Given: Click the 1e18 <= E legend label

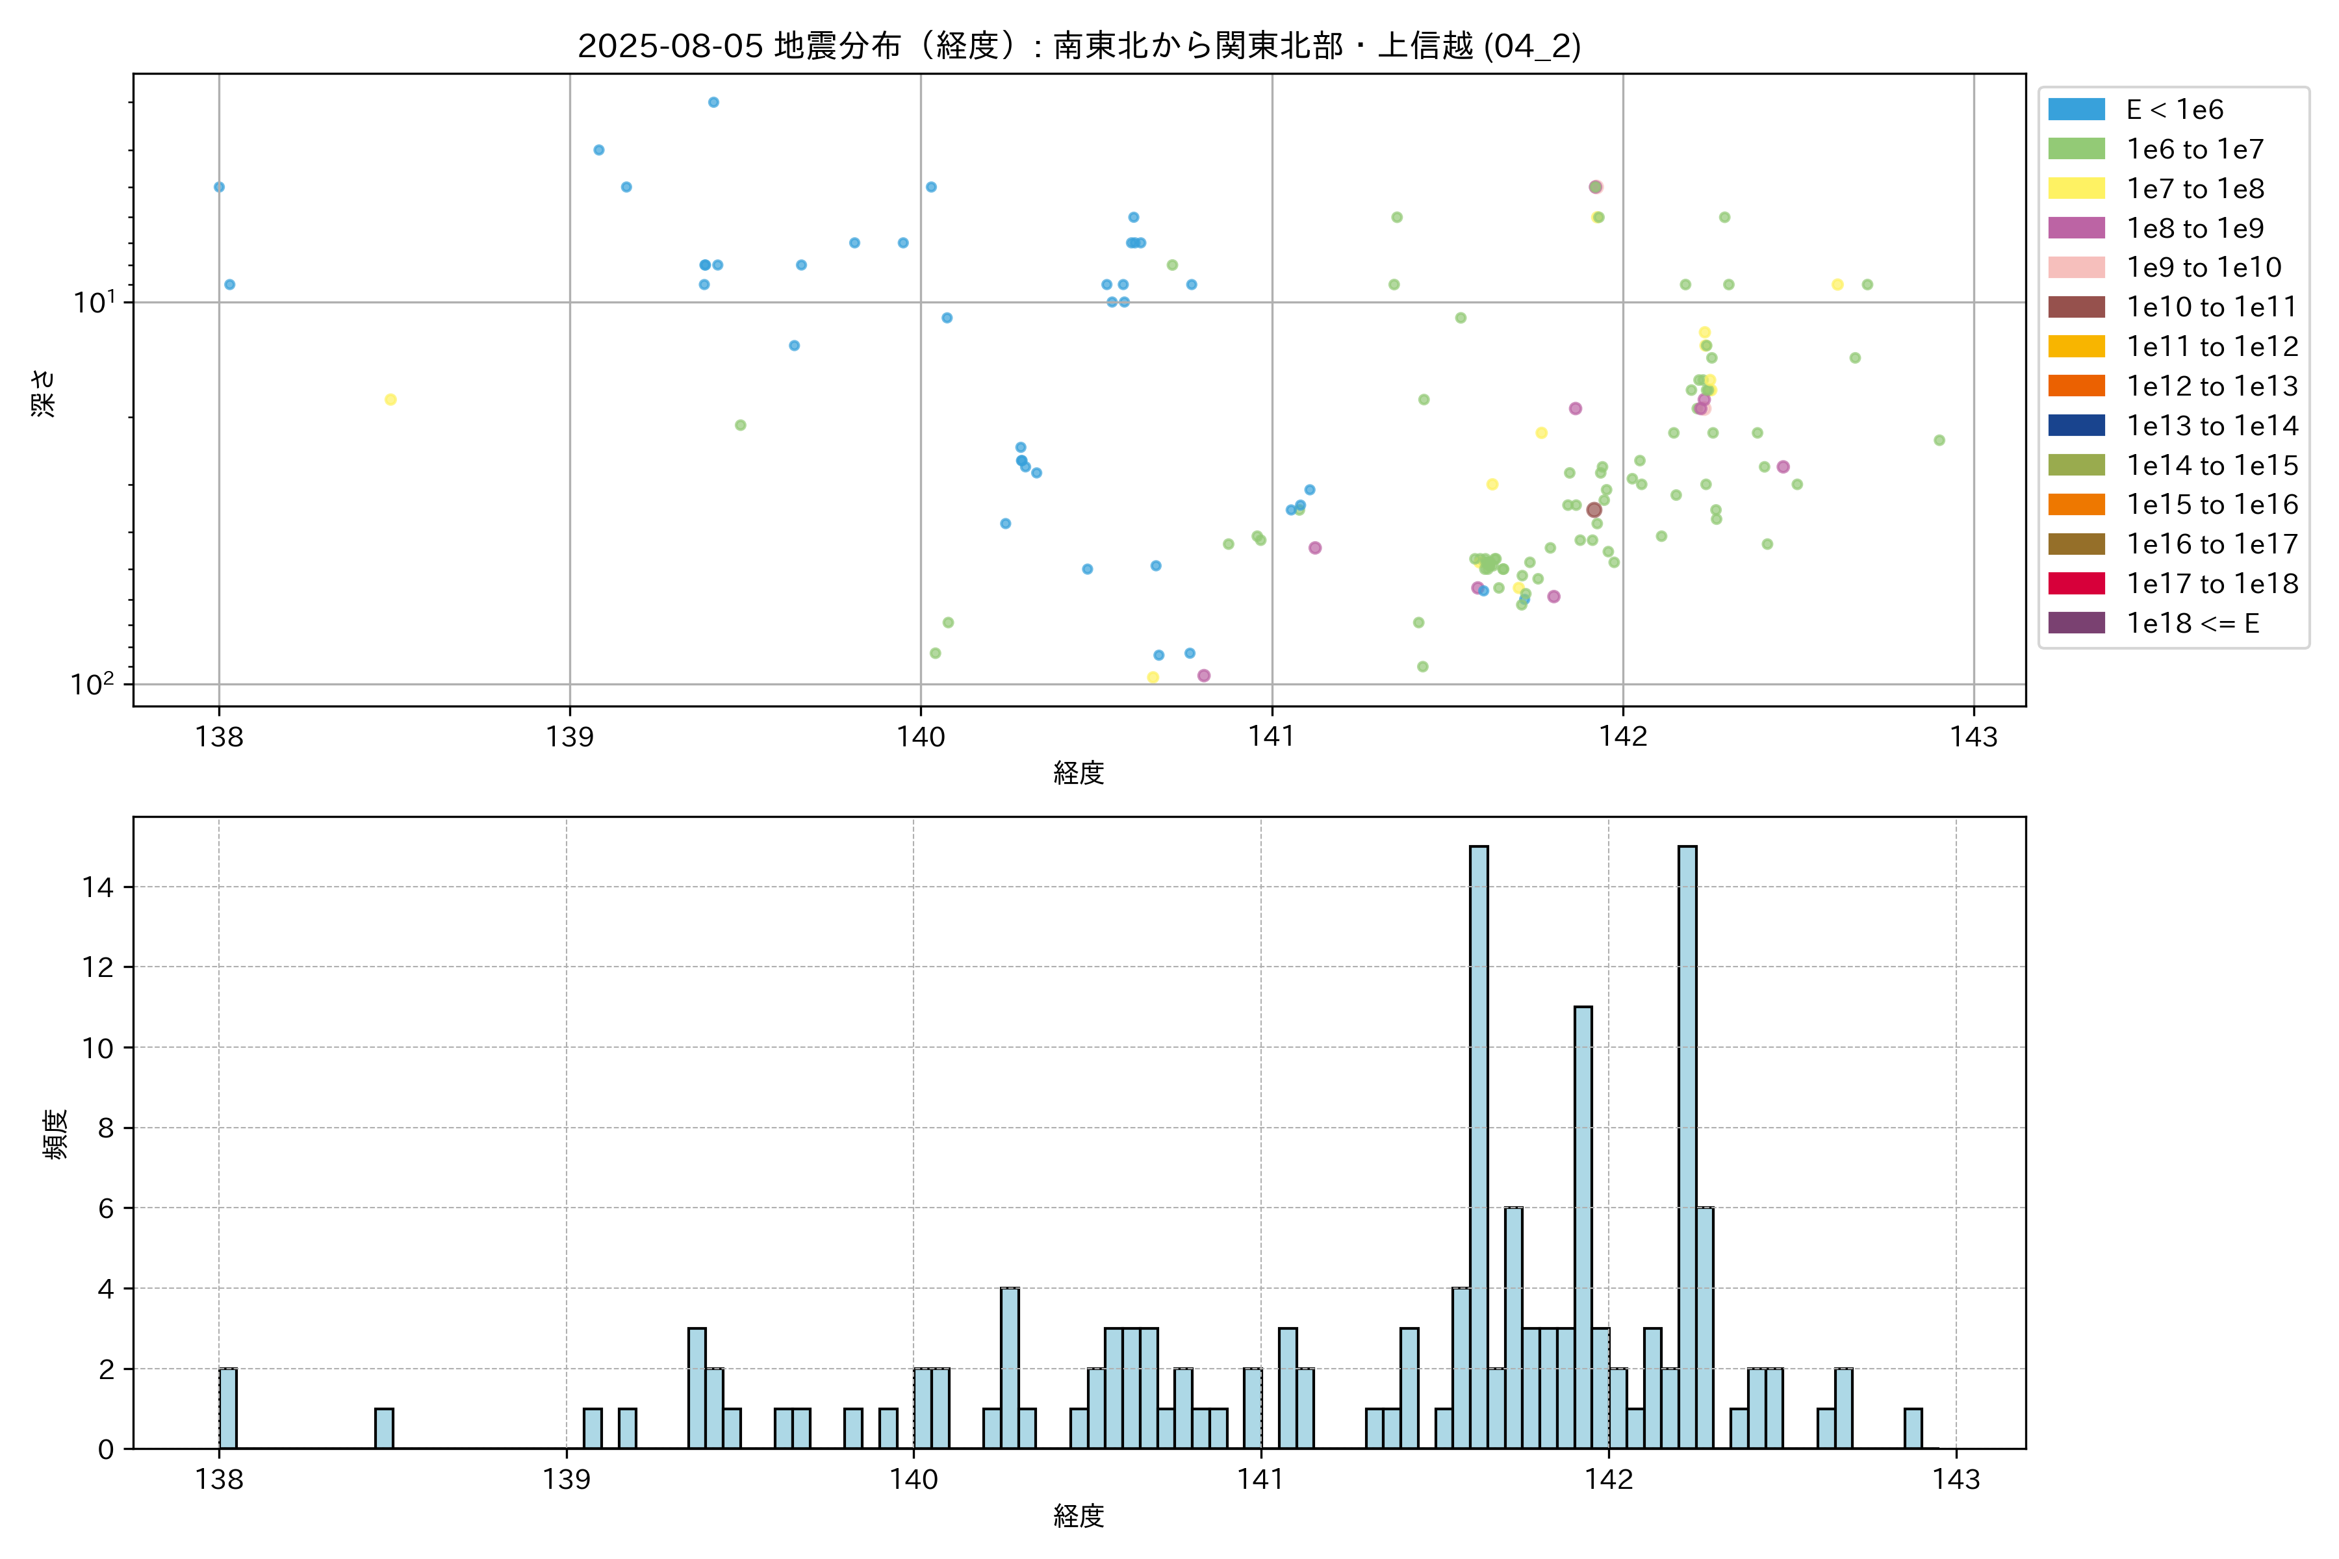Looking at the screenshot, I should point(2192,624).
